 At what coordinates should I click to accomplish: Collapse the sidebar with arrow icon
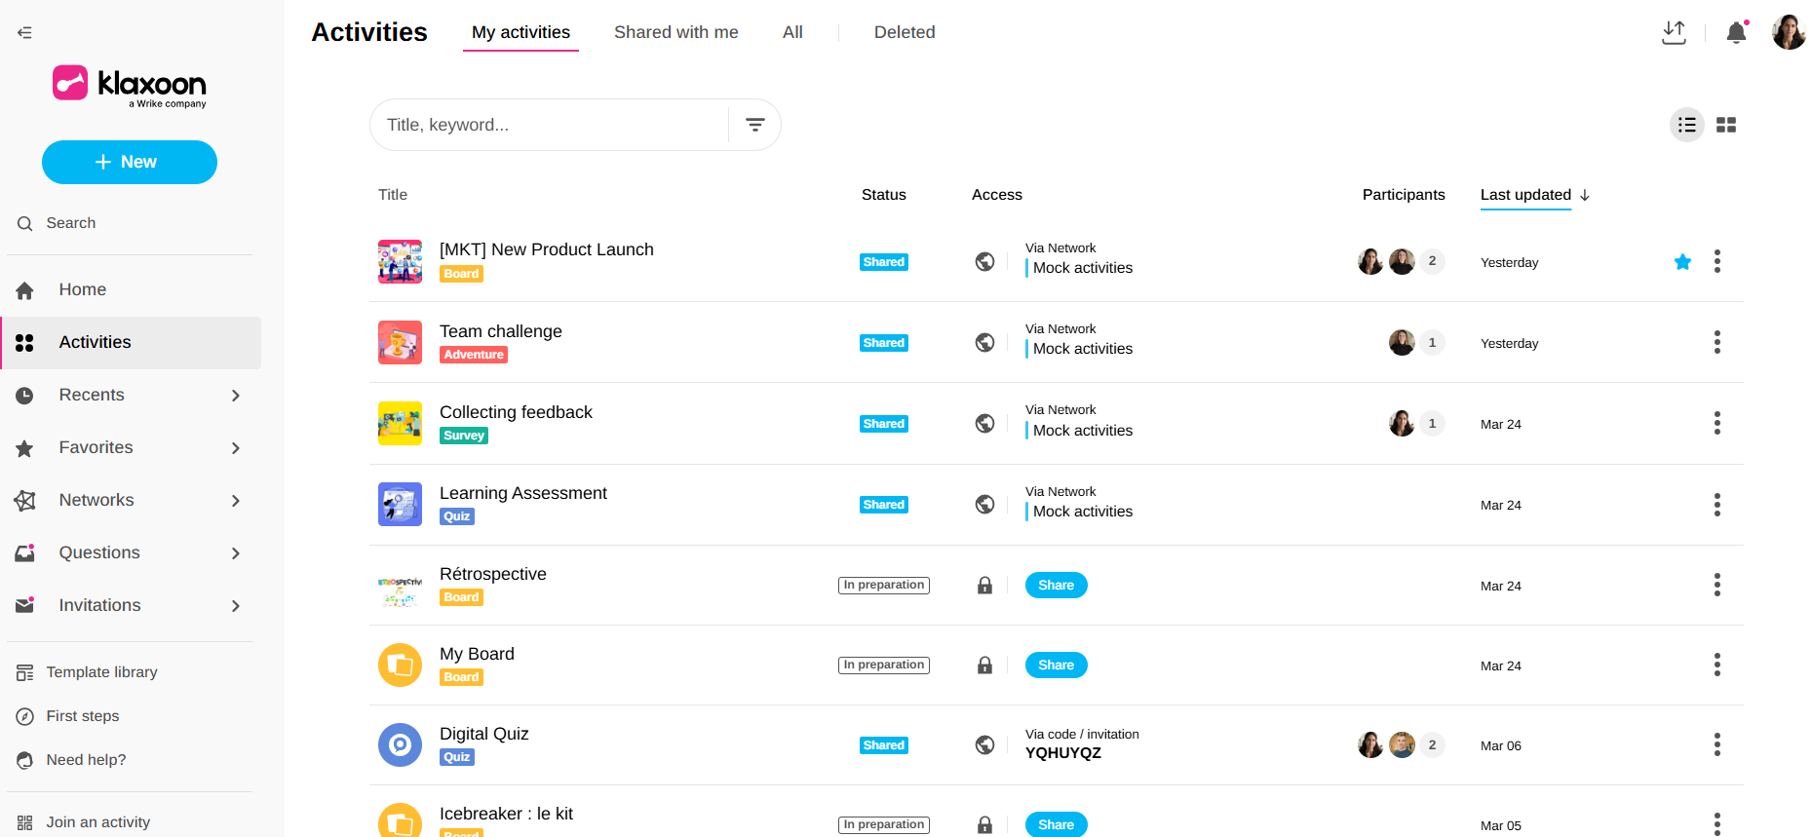pyautogui.click(x=25, y=33)
